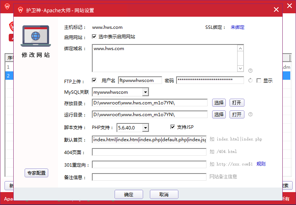Click the www.hws.com 主机标记 value
This screenshot has width=296, height=205.
pos(107,27)
